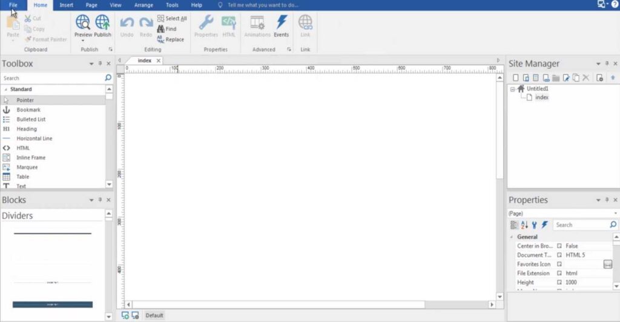
Task: Select the Bookmark tool in Toolbox
Action: pos(53,110)
